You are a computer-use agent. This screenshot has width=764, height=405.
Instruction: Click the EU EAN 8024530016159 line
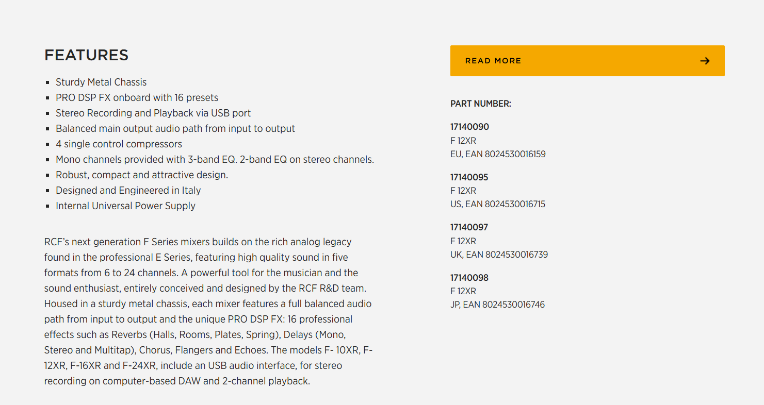(498, 154)
